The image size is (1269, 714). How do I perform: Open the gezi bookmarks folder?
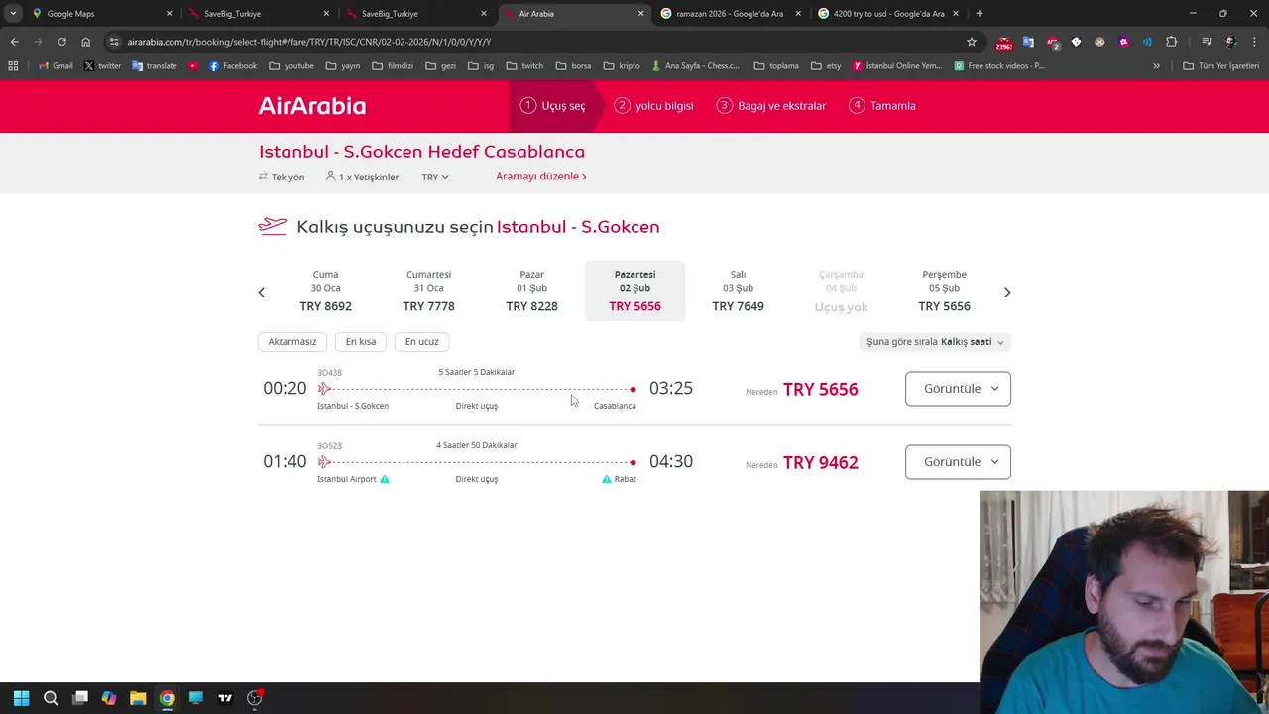440,66
